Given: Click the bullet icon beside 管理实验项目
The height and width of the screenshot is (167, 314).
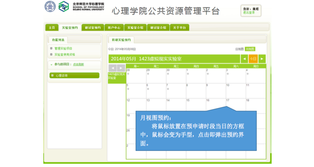Looking at the screenshot, I should pos(51,48).
